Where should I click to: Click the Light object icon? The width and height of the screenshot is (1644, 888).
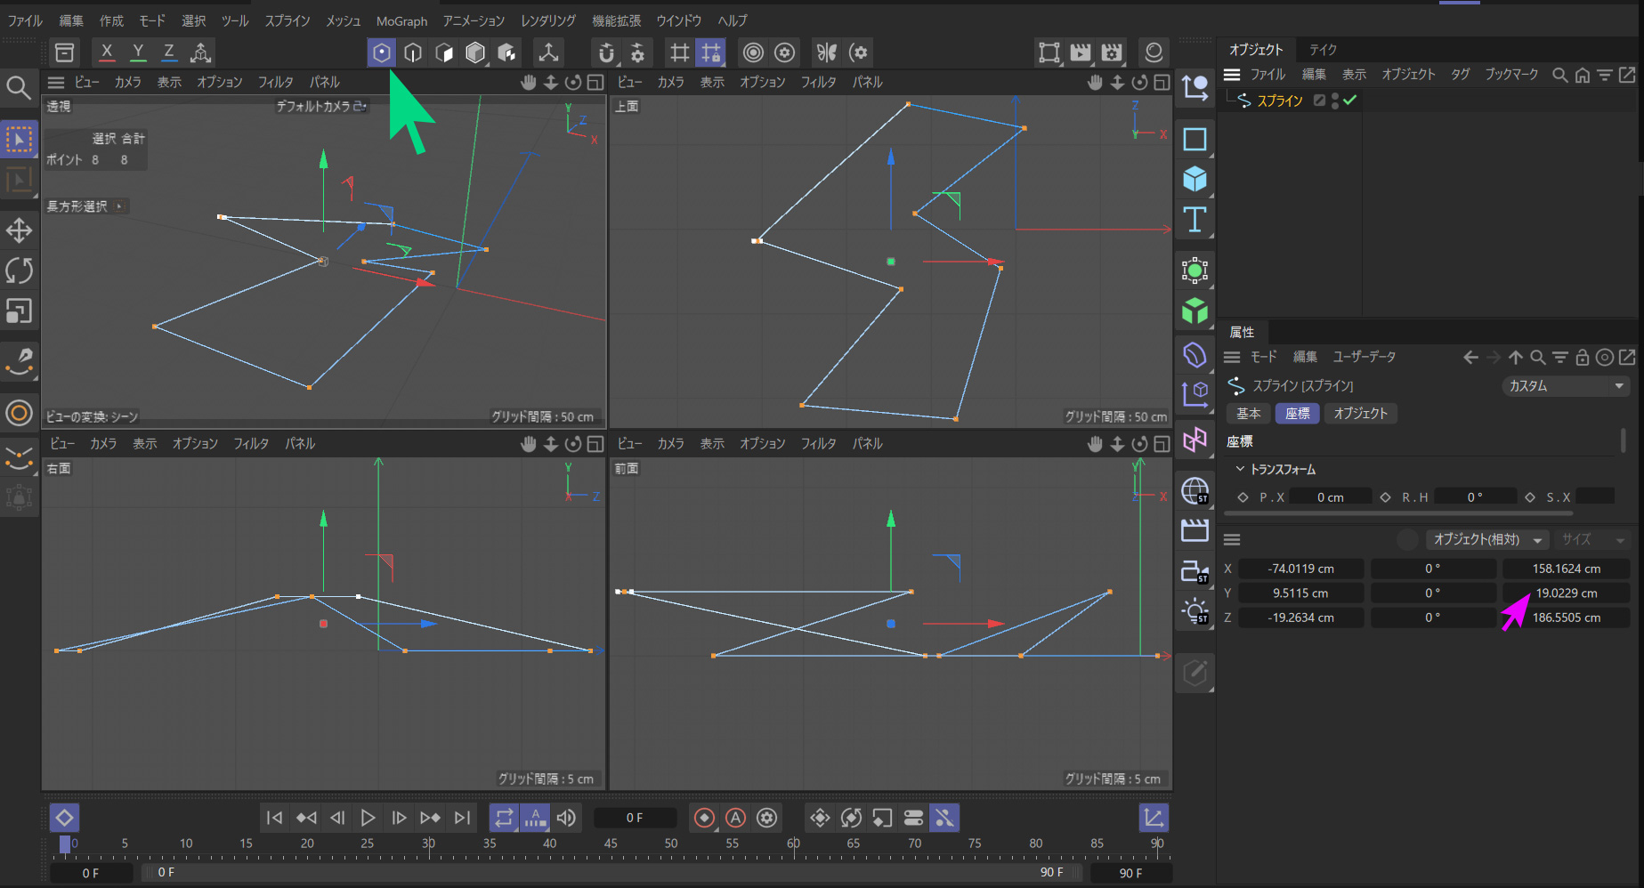[1195, 611]
